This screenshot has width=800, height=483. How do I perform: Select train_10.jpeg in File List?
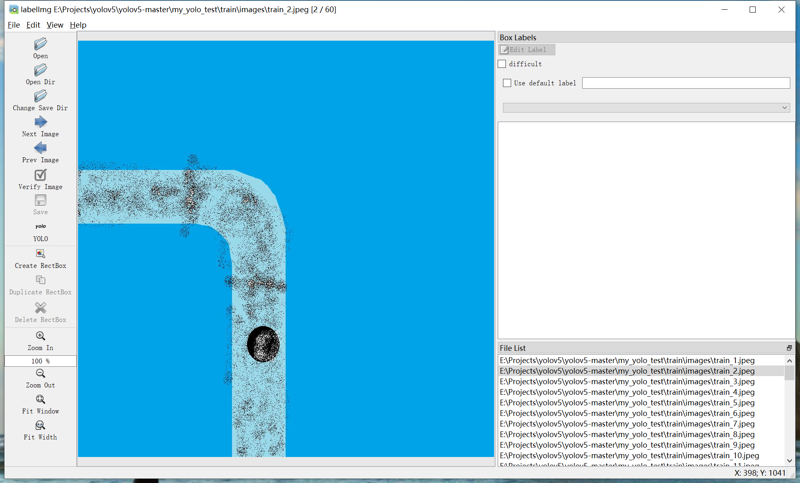tap(641, 455)
